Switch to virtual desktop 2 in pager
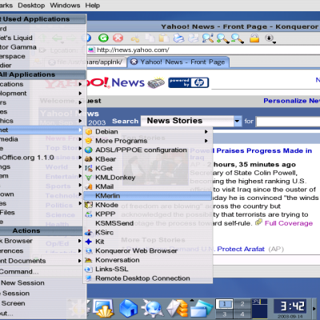Image resolution: width=320 pixels, height=320 pixels. (x=242, y=304)
